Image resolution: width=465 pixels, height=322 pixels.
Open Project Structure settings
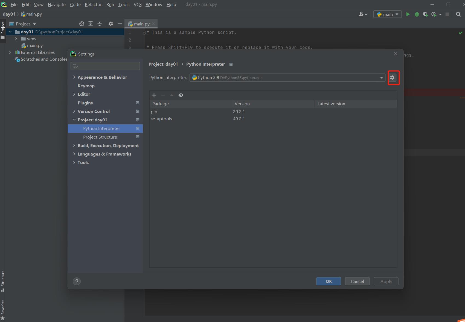click(100, 137)
